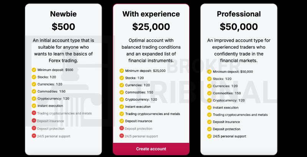This screenshot has width=307, height=157.
Task: Click the Create account button
Action: pyautogui.click(x=151, y=149)
